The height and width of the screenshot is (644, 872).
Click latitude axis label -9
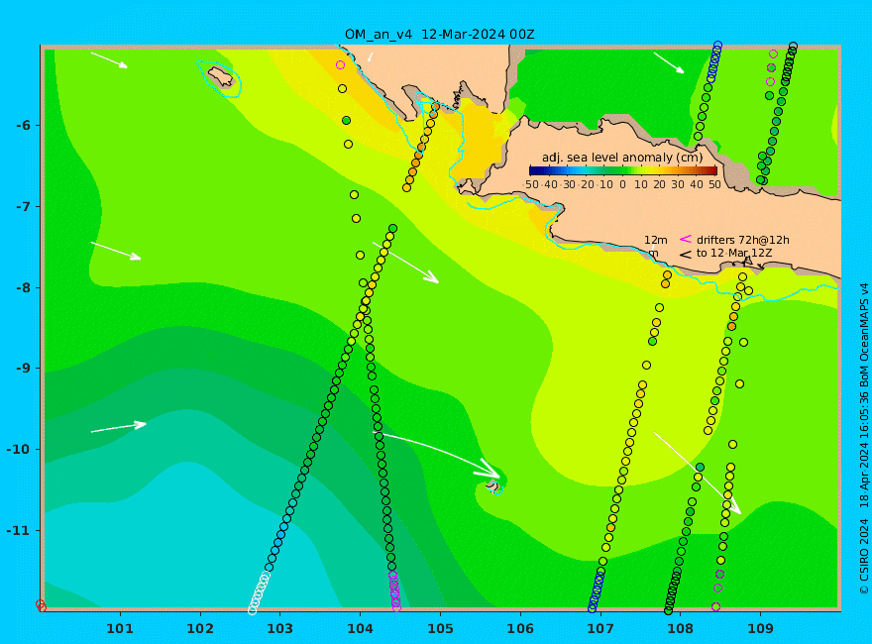pyautogui.click(x=24, y=369)
